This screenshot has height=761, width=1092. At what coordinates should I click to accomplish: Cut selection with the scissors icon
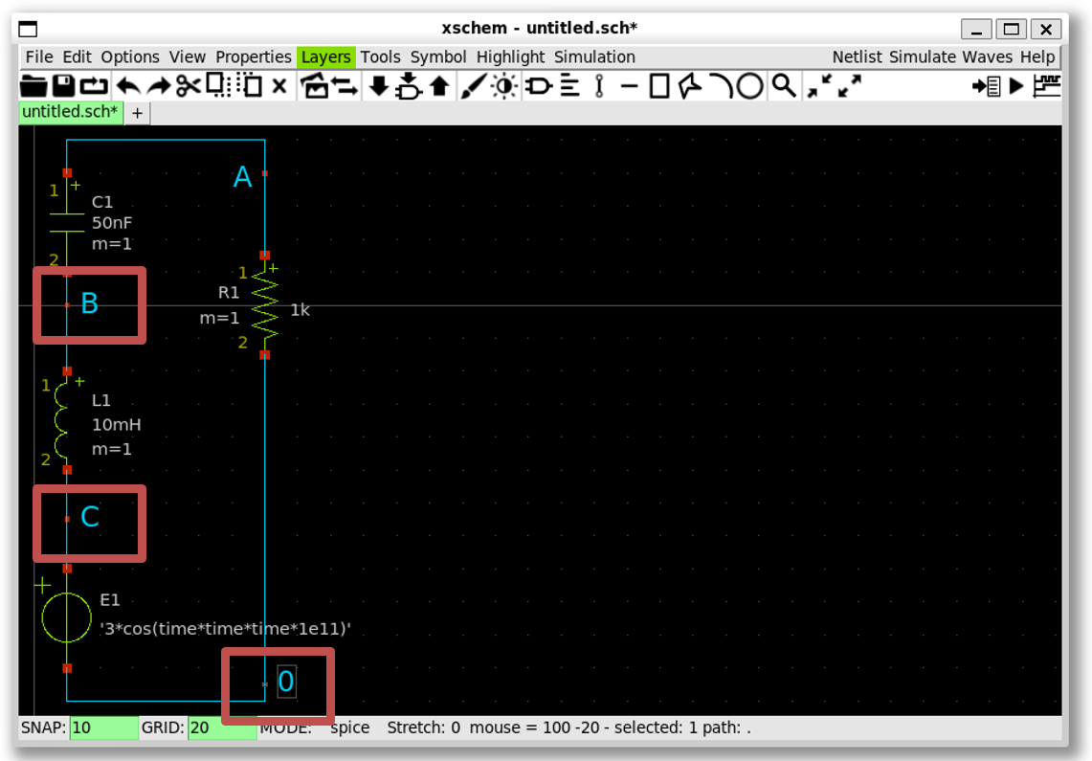[x=188, y=86]
